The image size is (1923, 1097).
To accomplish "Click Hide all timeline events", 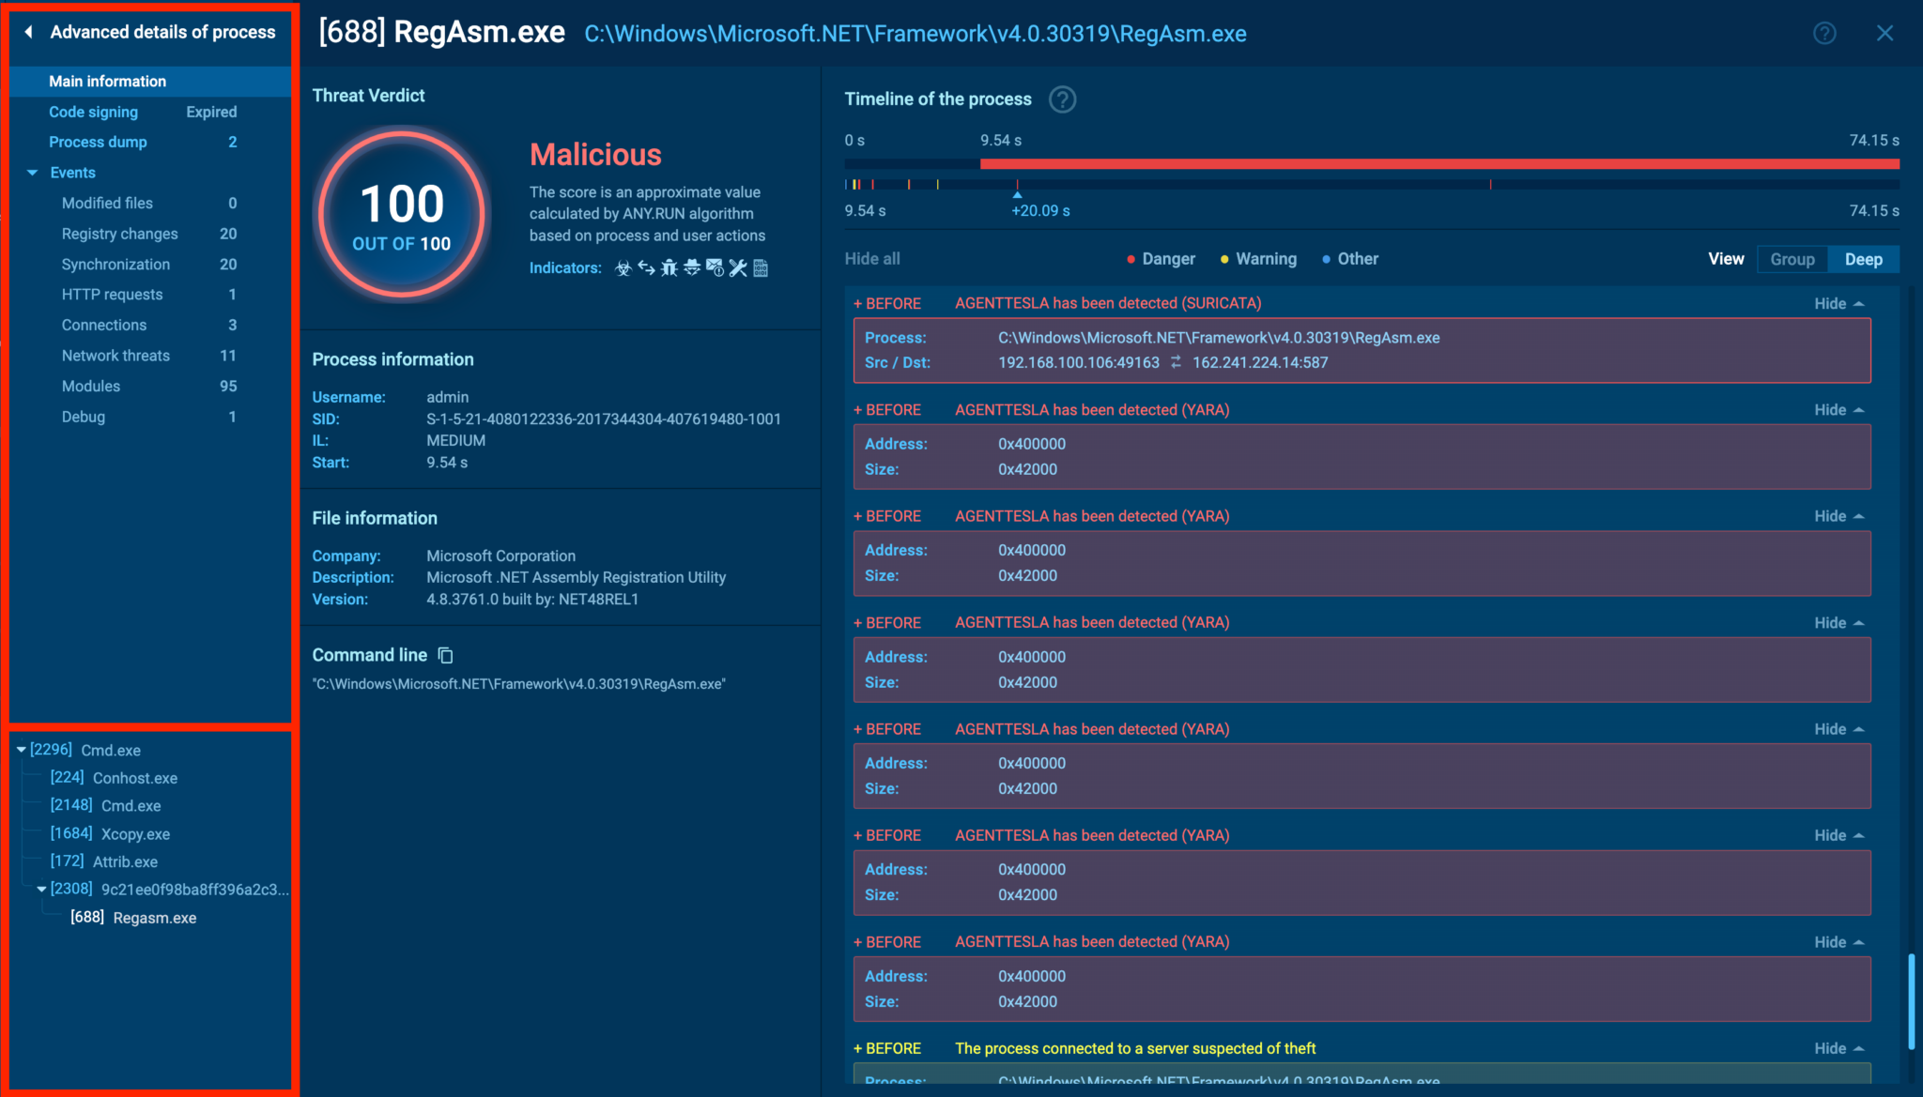I will coord(871,259).
